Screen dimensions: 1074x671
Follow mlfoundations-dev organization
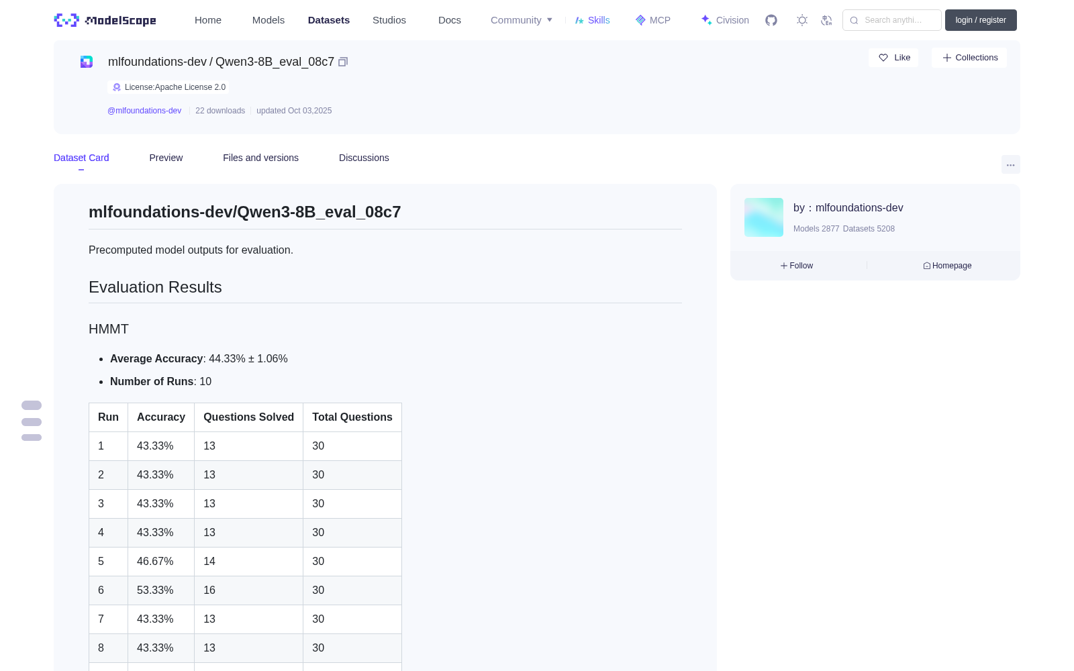click(797, 266)
